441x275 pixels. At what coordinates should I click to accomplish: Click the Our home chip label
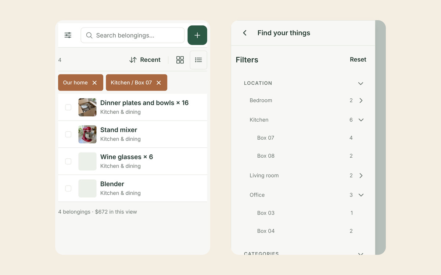(x=75, y=83)
